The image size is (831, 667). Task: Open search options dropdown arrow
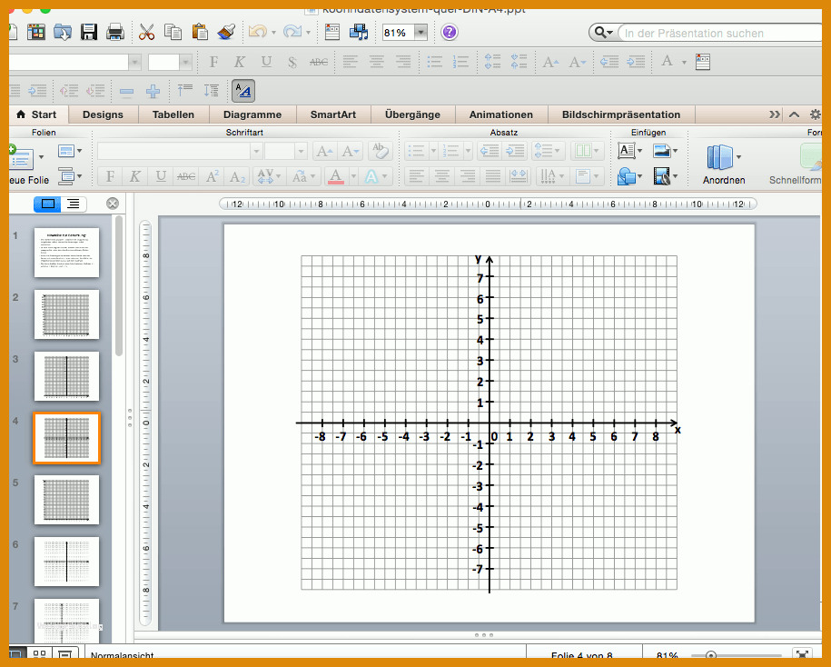click(x=610, y=33)
